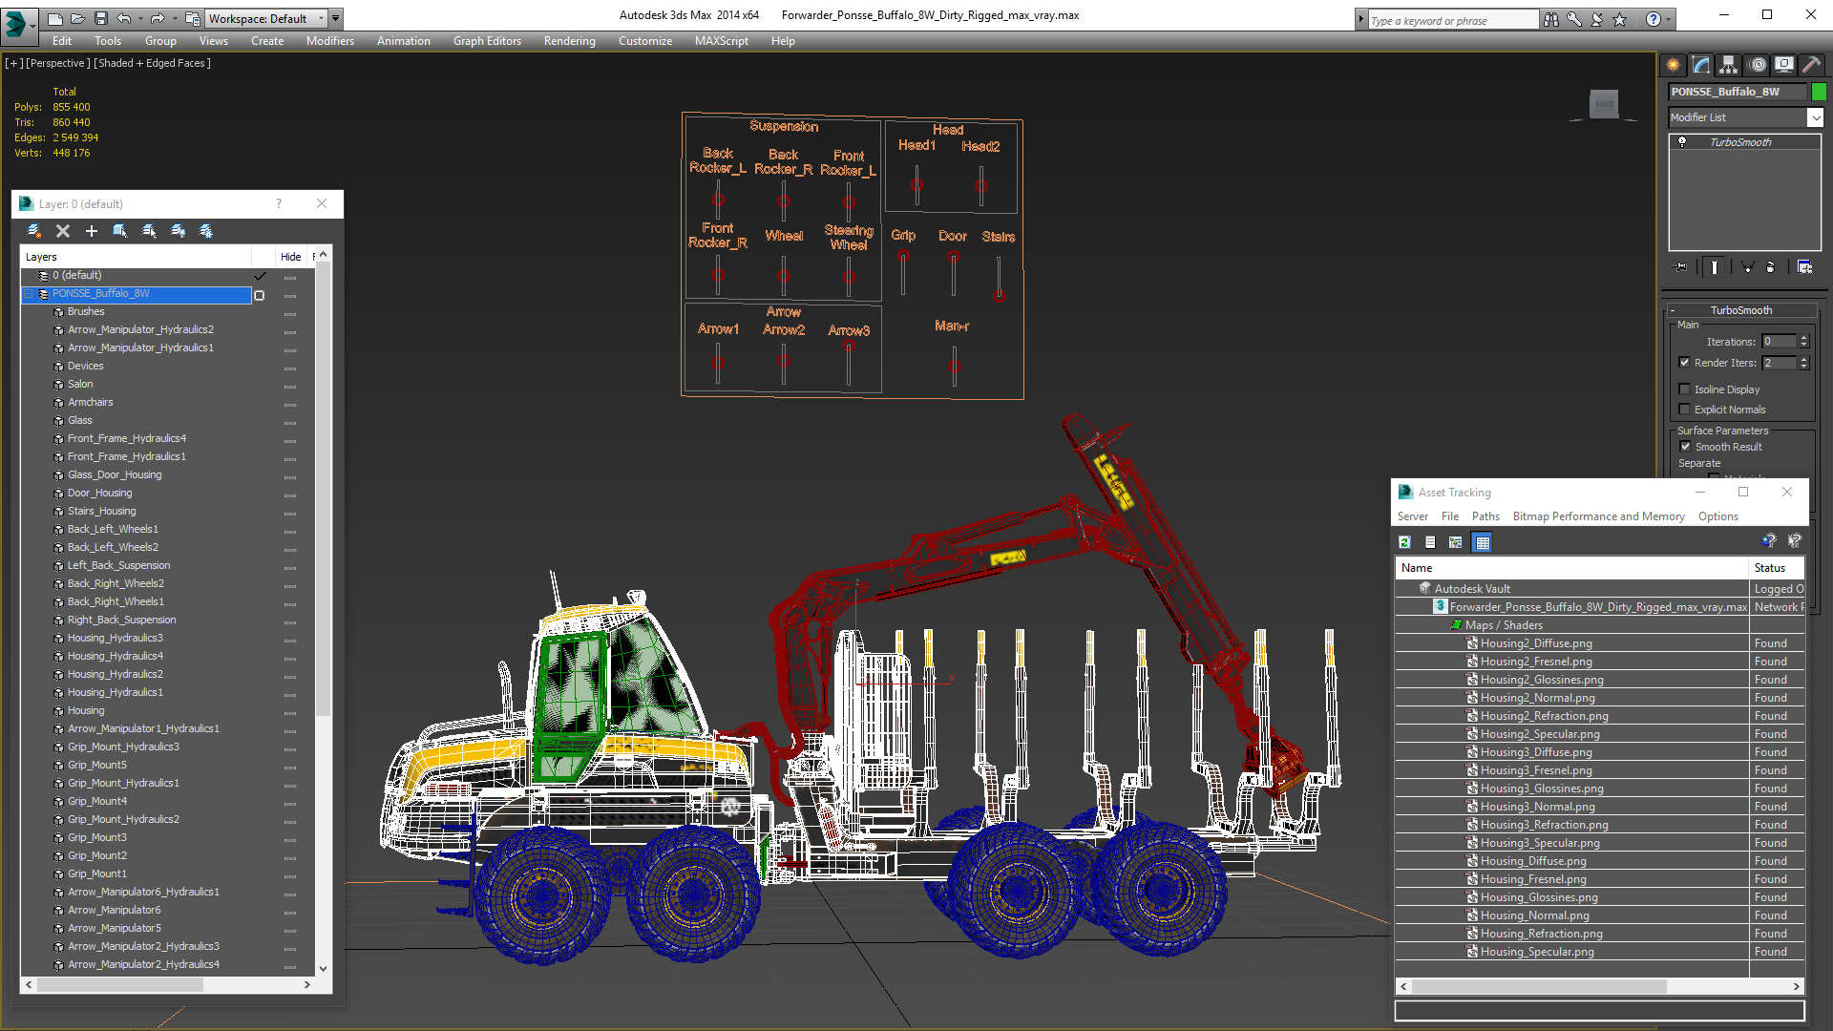
Task: Click the New Scene icon in quick access toolbar
Action: [x=54, y=18]
